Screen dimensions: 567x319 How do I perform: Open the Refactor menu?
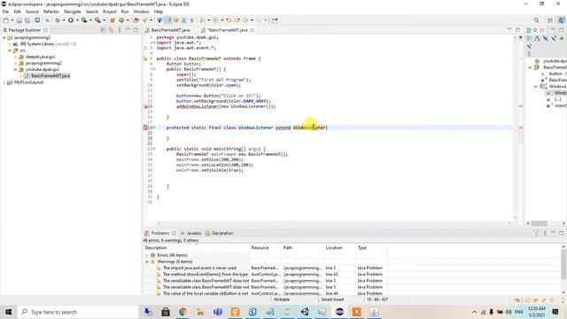click(x=51, y=12)
